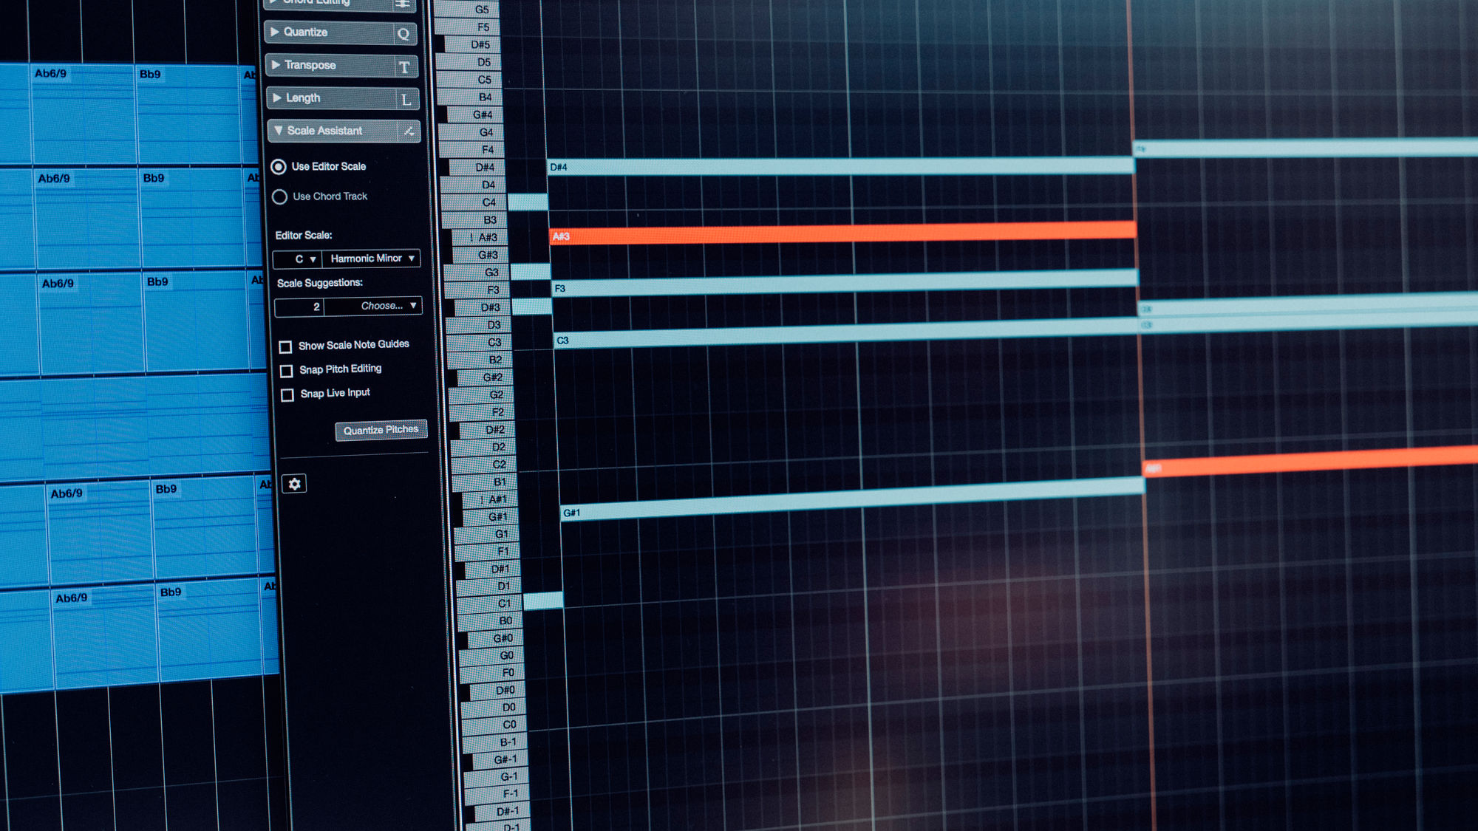Open inspector settings gear icon
Screen dimensions: 1478x831
[294, 484]
